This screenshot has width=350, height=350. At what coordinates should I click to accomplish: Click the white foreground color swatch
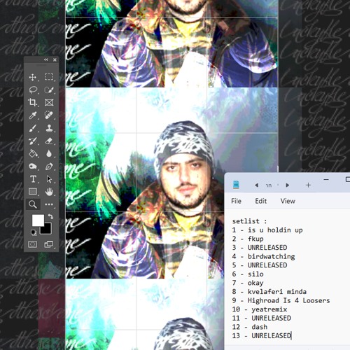click(38, 220)
